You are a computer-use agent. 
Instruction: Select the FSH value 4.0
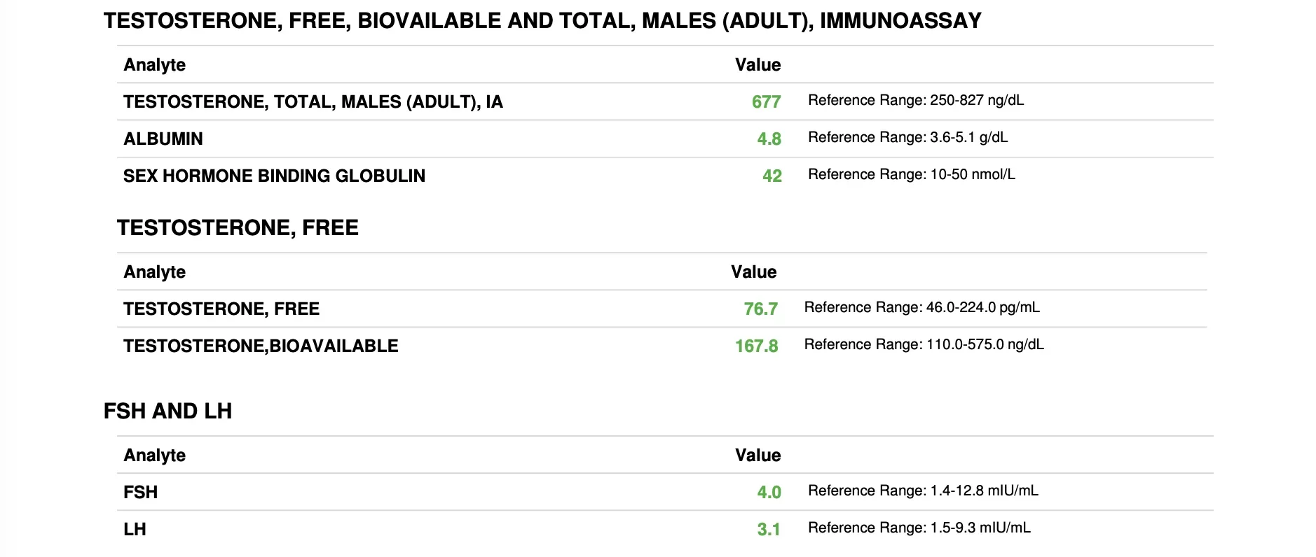[x=769, y=493]
